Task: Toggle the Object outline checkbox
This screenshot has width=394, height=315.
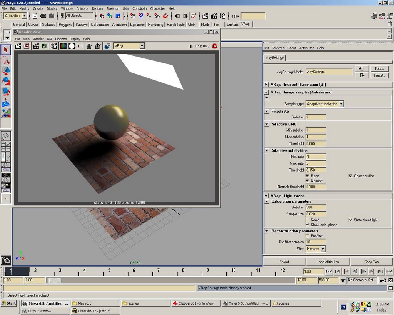Action: (x=350, y=176)
